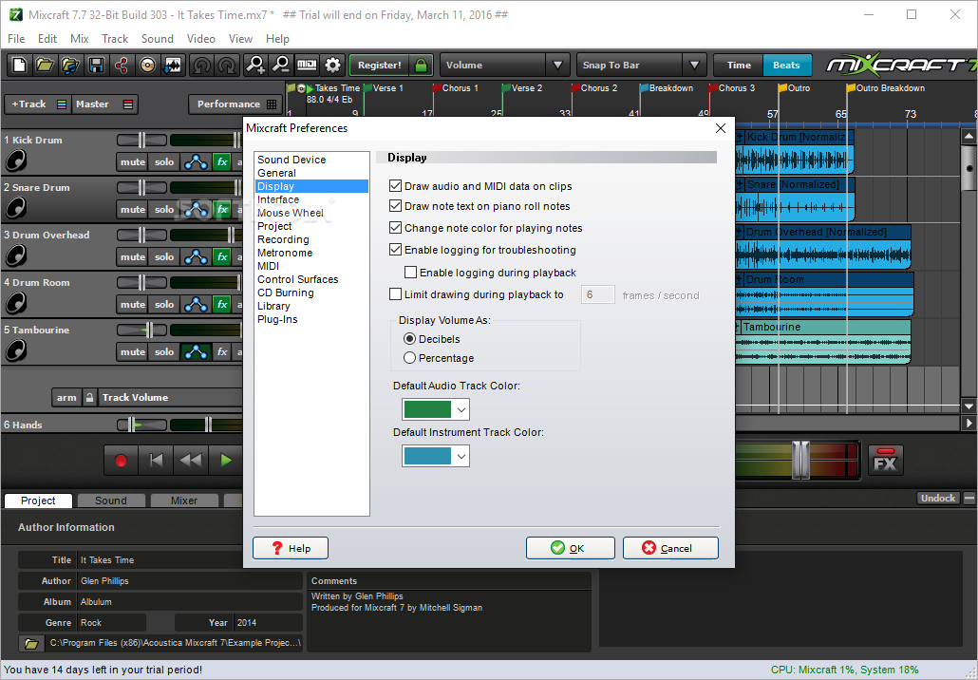Click the New Project toolbar icon

tap(19, 65)
